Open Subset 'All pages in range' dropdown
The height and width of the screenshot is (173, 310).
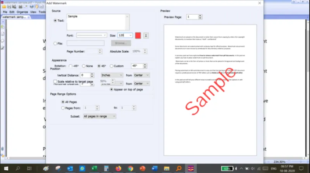coord(100,116)
